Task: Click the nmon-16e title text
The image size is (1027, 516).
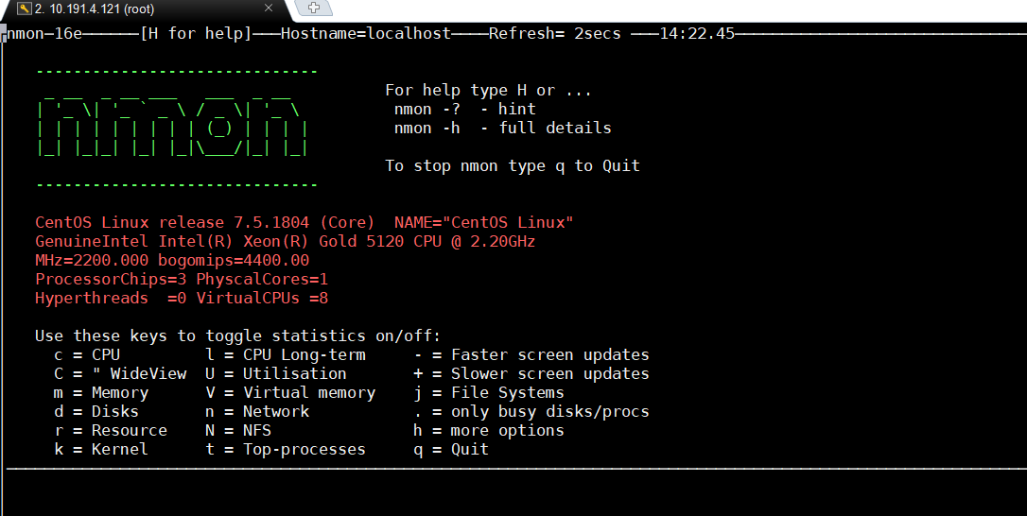Action: (x=44, y=33)
